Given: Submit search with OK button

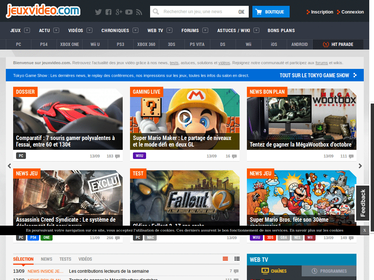Looking at the screenshot, I should (x=241, y=12).
